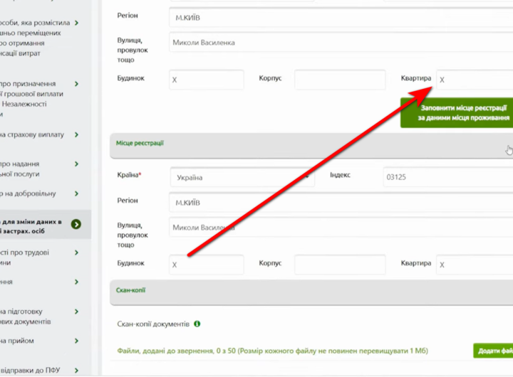The width and height of the screenshot is (513, 377).
Task: Click the Скан-копії section header
Action: tap(311, 290)
